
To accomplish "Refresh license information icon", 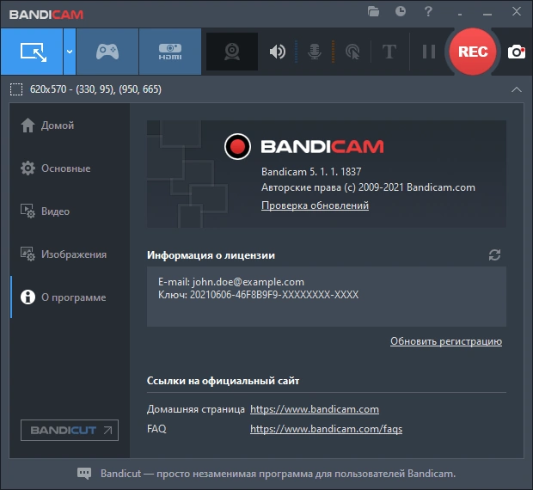I will (x=494, y=254).
